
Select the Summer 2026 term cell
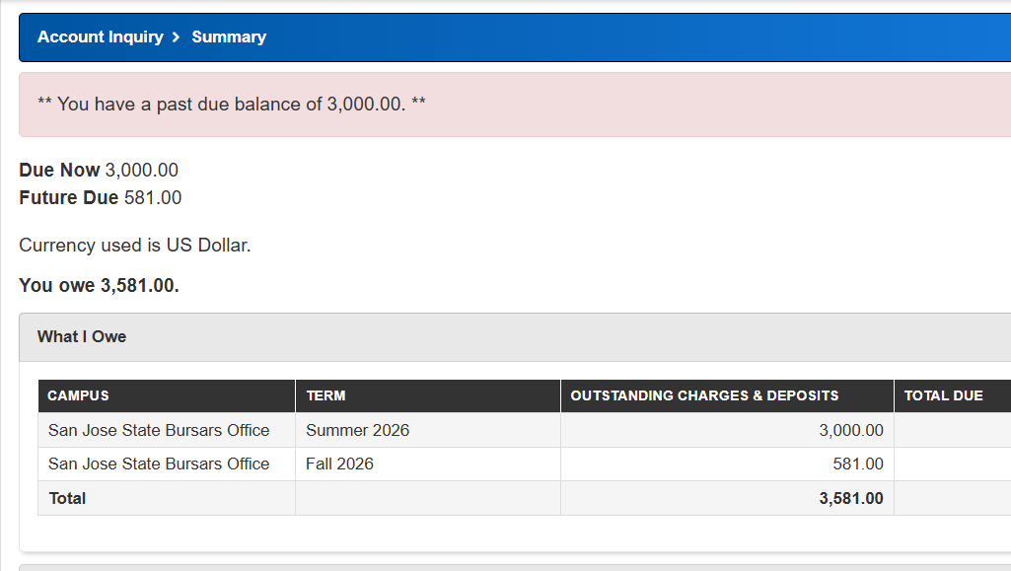pyautogui.click(x=428, y=430)
